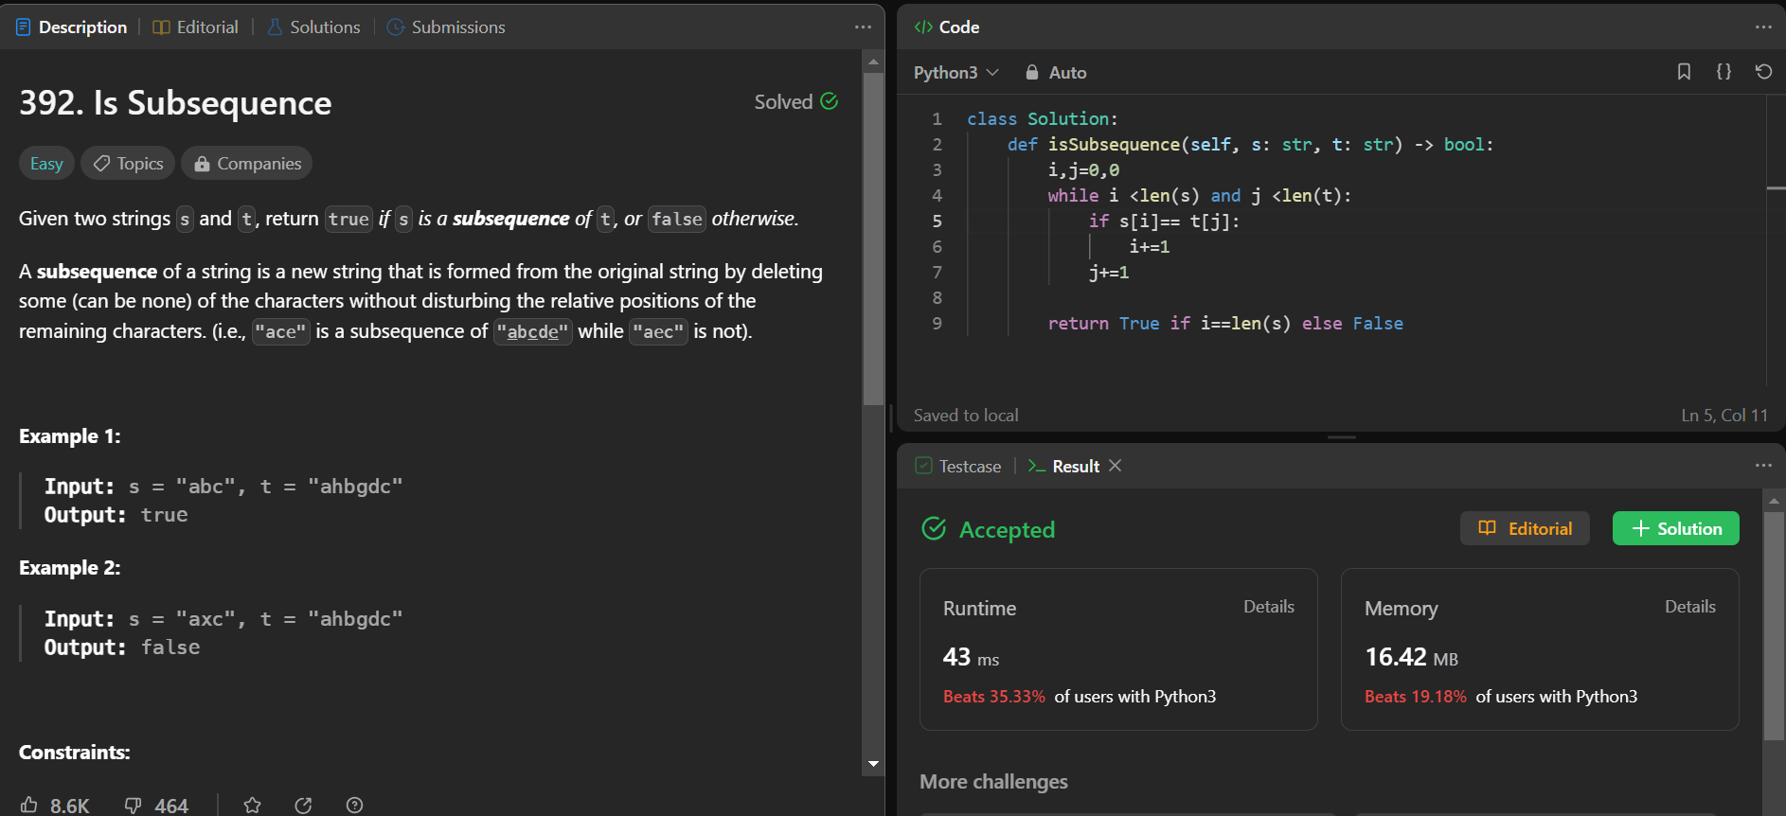The height and width of the screenshot is (816, 1786).
Task: Click the bookmark icon in code toolbar
Action: pos(1684,72)
